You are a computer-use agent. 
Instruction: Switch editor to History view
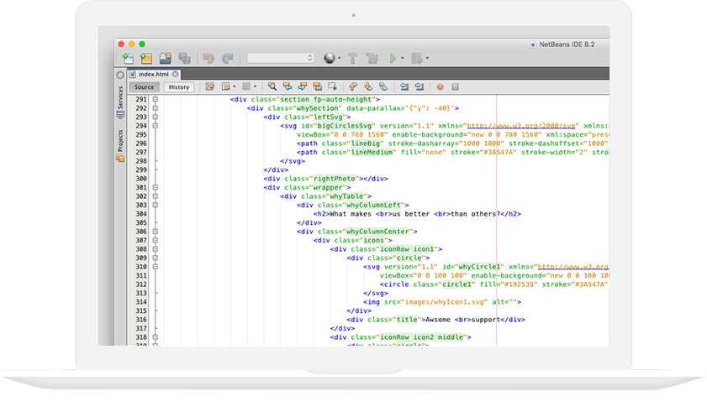click(x=178, y=87)
